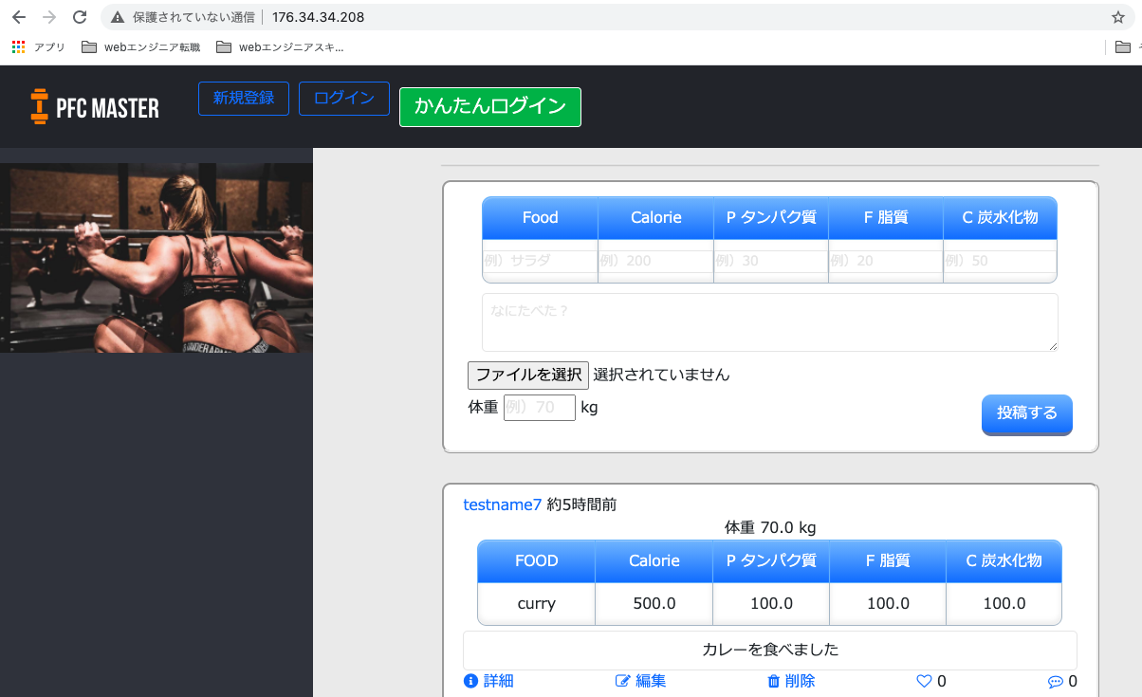This screenshot has height=697, width=1142.
Task: Click ファイルを選択 to choose a file
Action: point(527,375)
